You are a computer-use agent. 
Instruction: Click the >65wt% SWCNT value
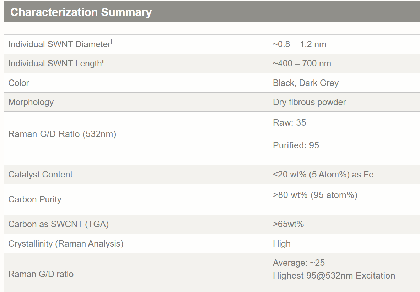point(288,224)
